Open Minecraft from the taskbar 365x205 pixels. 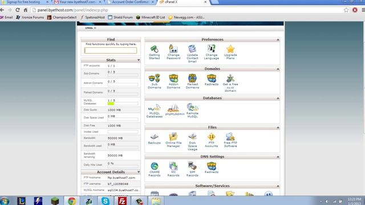55,201
